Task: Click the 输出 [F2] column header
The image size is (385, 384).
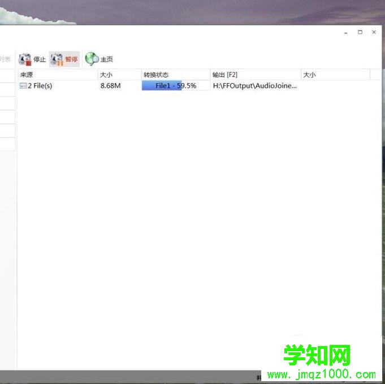Action: coord(256,75)
